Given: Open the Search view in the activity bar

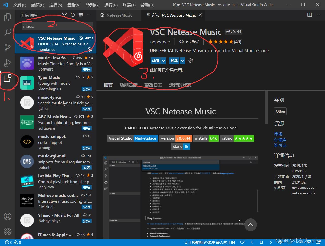Looking at the screenshot, I should coord(8,32).
